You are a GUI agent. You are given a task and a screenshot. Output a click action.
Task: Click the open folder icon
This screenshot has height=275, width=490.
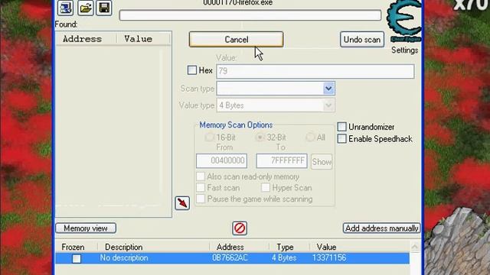[x=85, y=8]
